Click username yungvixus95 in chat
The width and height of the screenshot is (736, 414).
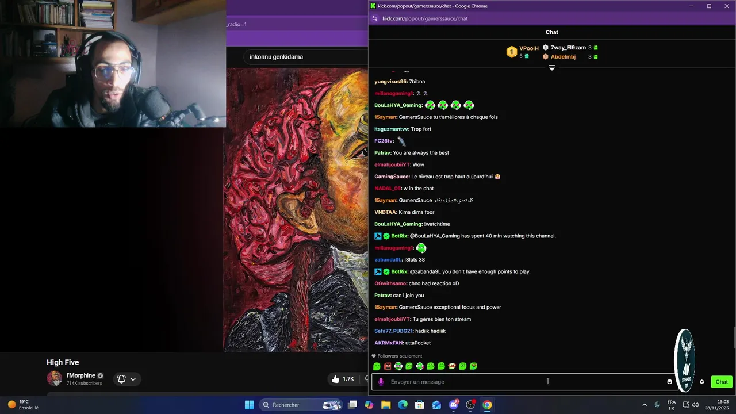tap(390, 82)
